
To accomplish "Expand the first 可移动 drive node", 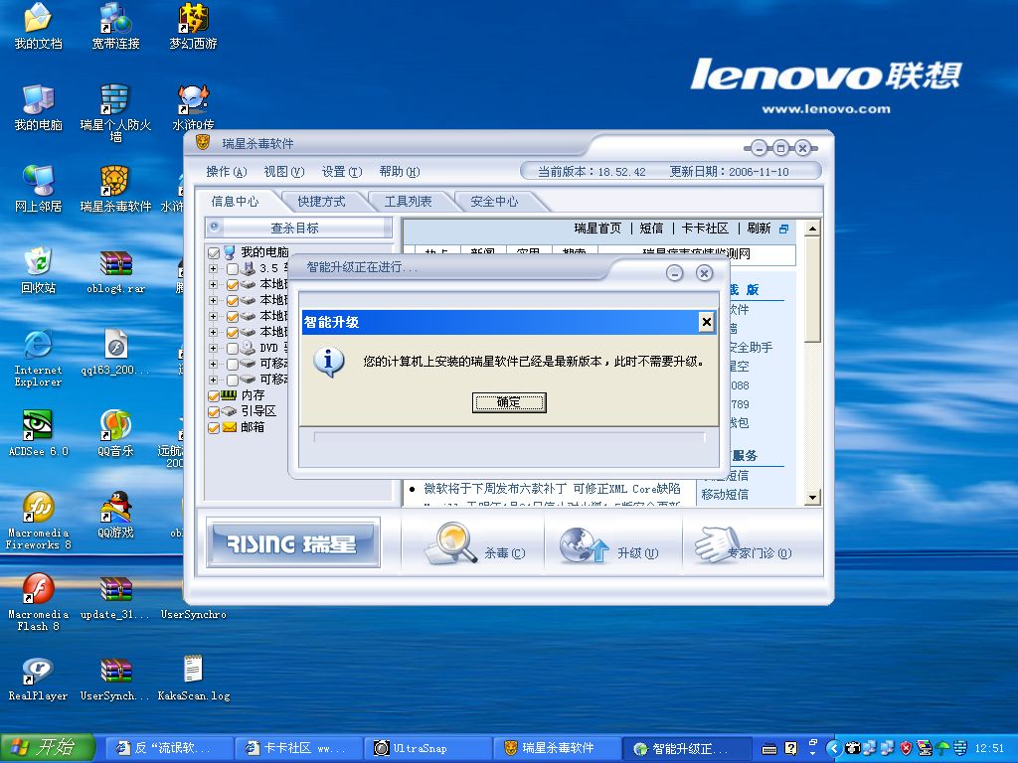I will (213, 364).
